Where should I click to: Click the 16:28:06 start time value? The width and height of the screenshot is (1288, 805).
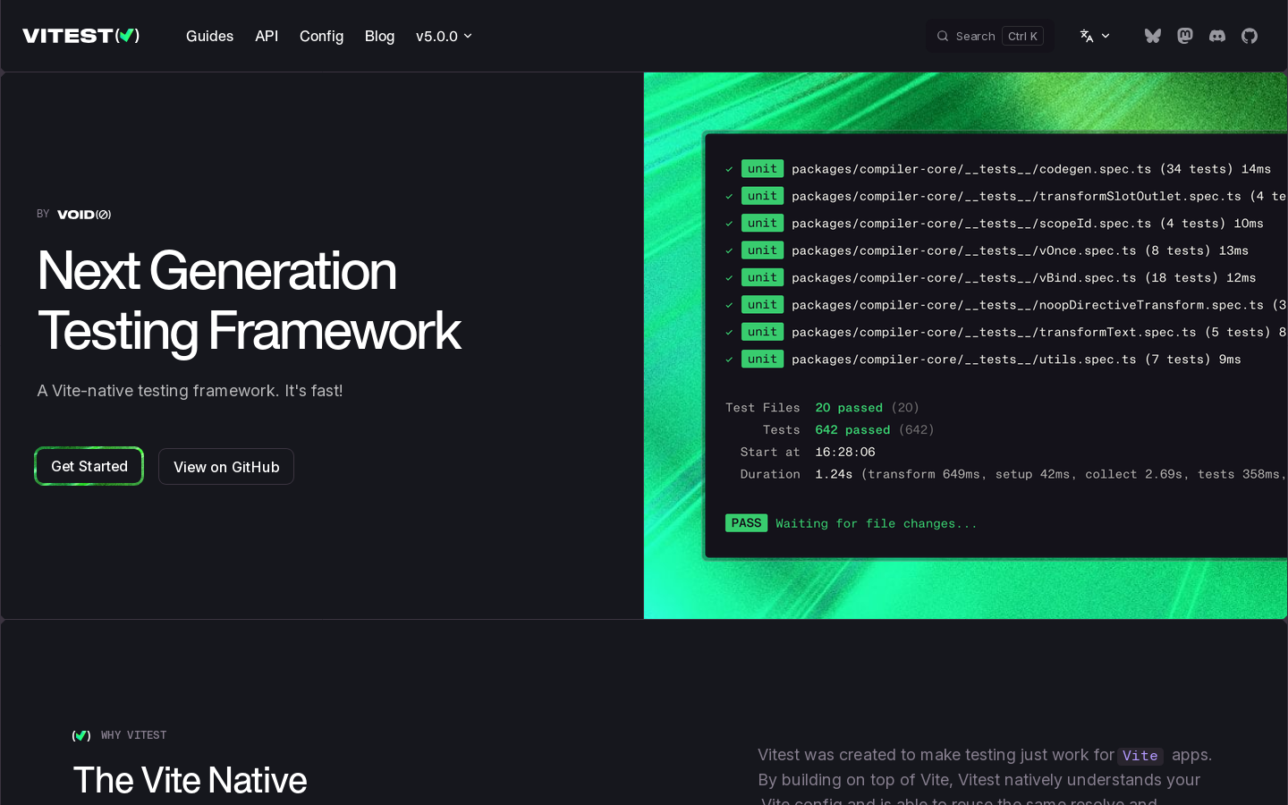click(x=845, y=453)
